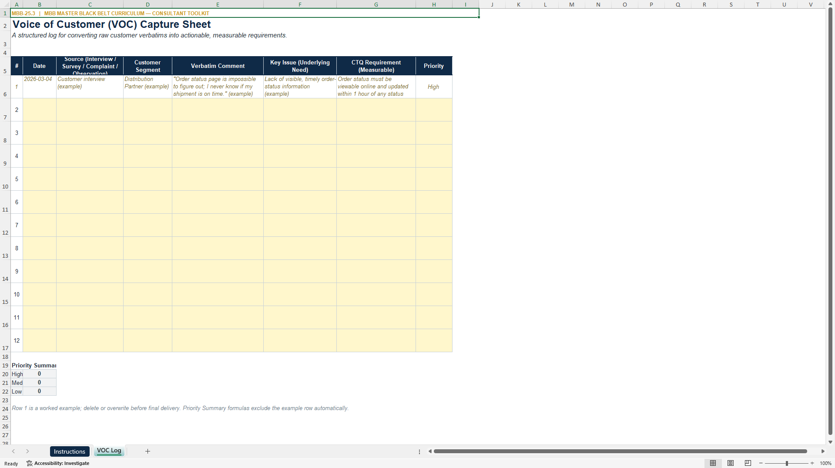
Task: Adjust the zoom slider handle
Action: click(787, 463)
